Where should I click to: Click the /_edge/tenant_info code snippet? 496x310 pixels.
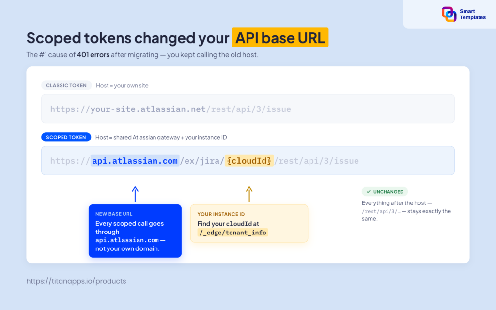click(233, 232)
